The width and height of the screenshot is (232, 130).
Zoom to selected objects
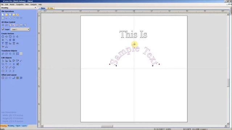pyautogui.click(x=14, y=25)
